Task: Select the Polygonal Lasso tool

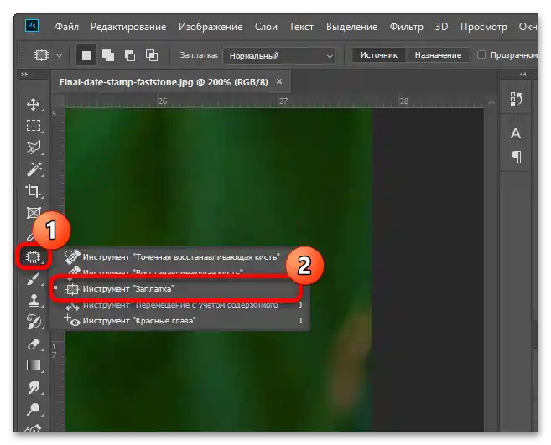Action: [x=34, y=147]
